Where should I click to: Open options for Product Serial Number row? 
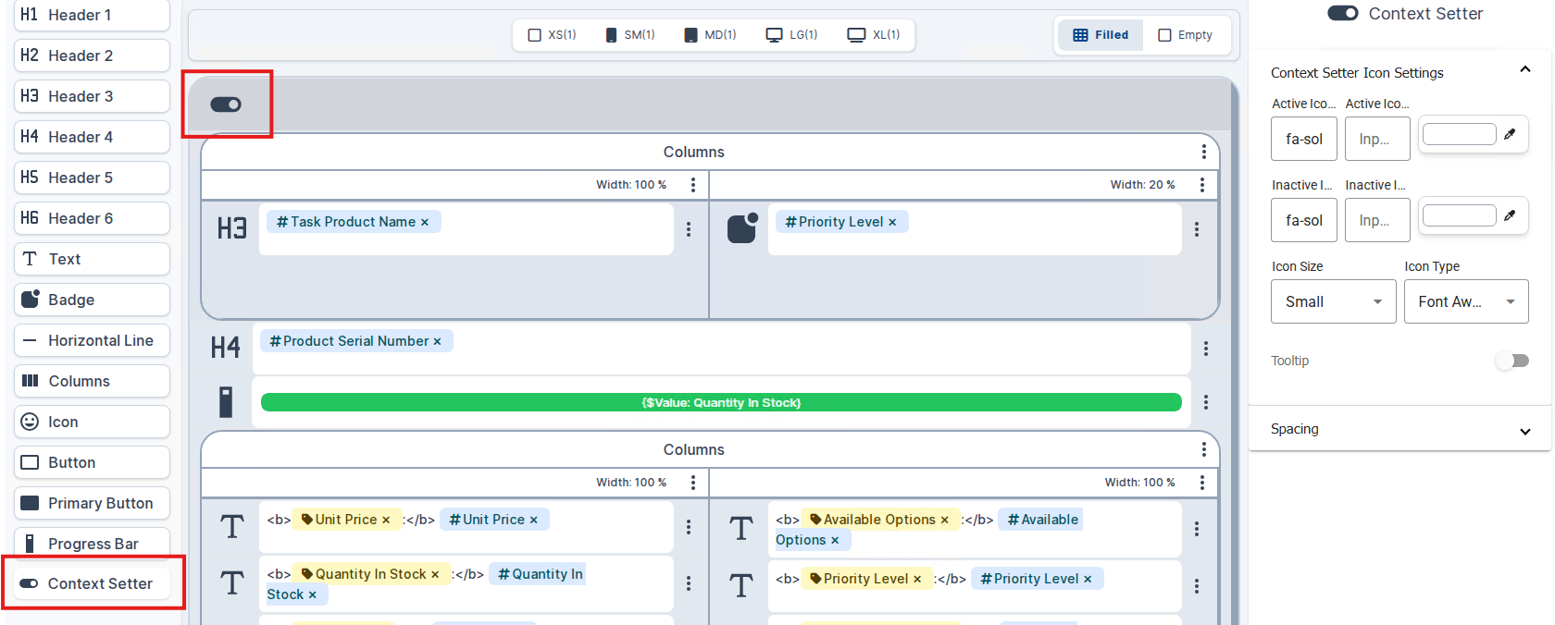click(x=1205, y=349)
